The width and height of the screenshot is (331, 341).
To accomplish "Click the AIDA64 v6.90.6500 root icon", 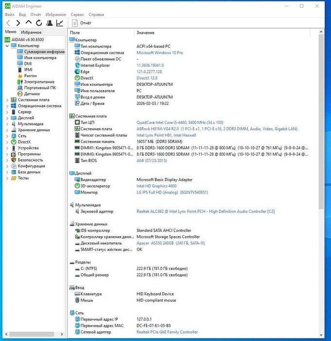I will 7,40.
